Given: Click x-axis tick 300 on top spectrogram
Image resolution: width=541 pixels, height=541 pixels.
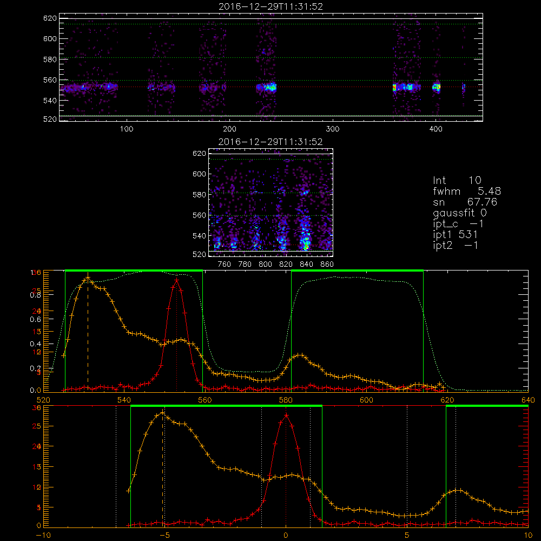Looking at the screenshot, I should (x=333, y=129).
